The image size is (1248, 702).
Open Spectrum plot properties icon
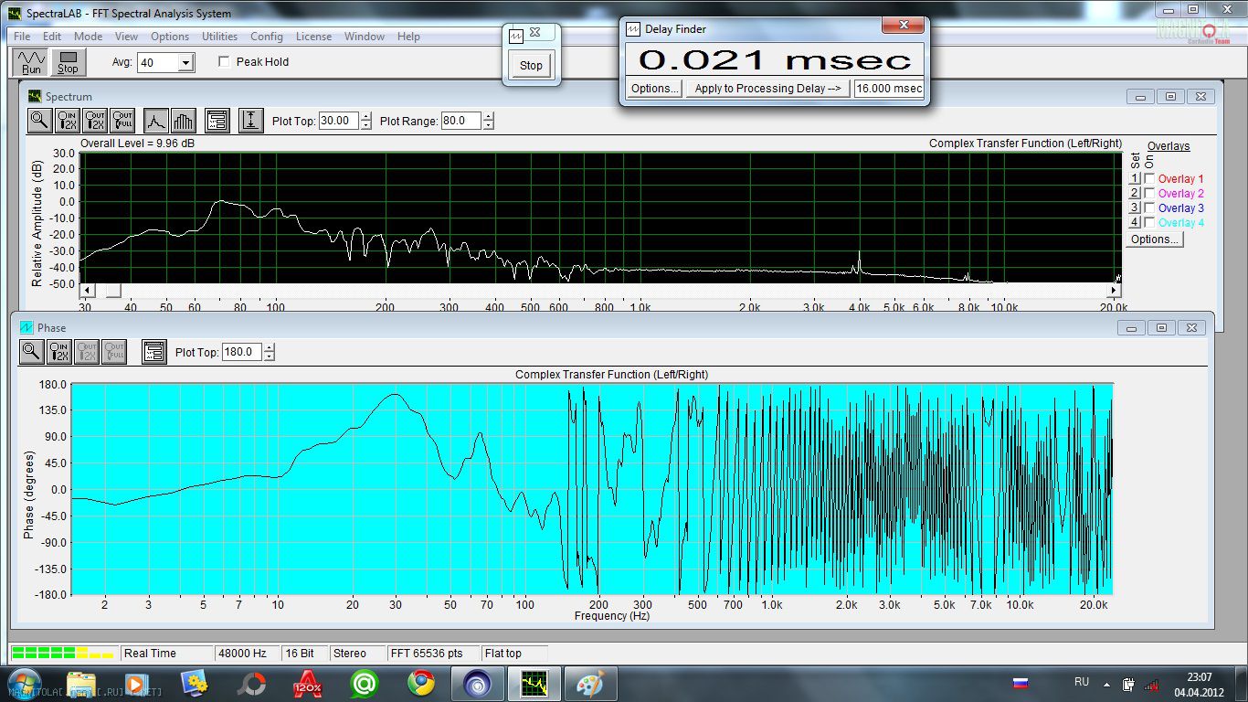[217, 120]
